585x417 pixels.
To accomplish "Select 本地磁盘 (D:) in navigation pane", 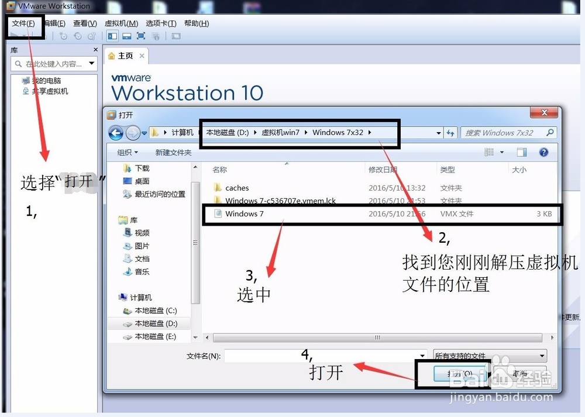I will pos(150,324).
